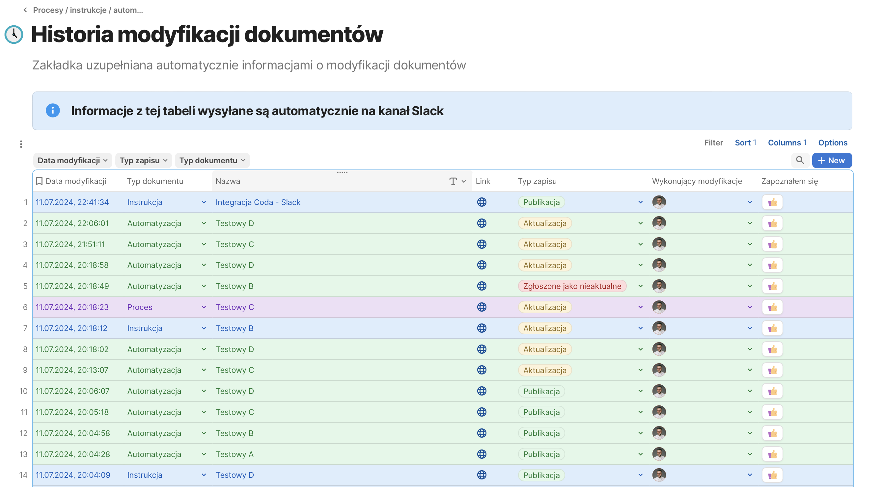Click the clock page icon by the title
Image resolution: width=882 pixels, height=487 pixels.
(x=14, y=35)
